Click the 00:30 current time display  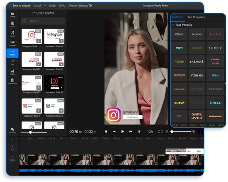76,132
